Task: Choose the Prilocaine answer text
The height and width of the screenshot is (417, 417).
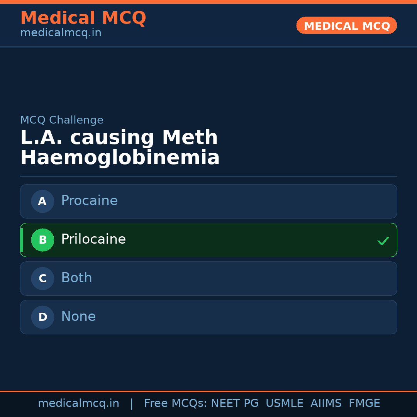Action: [x=93, y=239]
